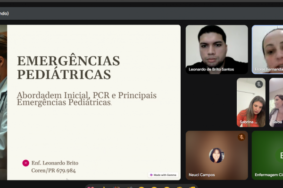
Task: Click the pink icon beside Enf. Leonardo Brito
Action: [25, 163]
